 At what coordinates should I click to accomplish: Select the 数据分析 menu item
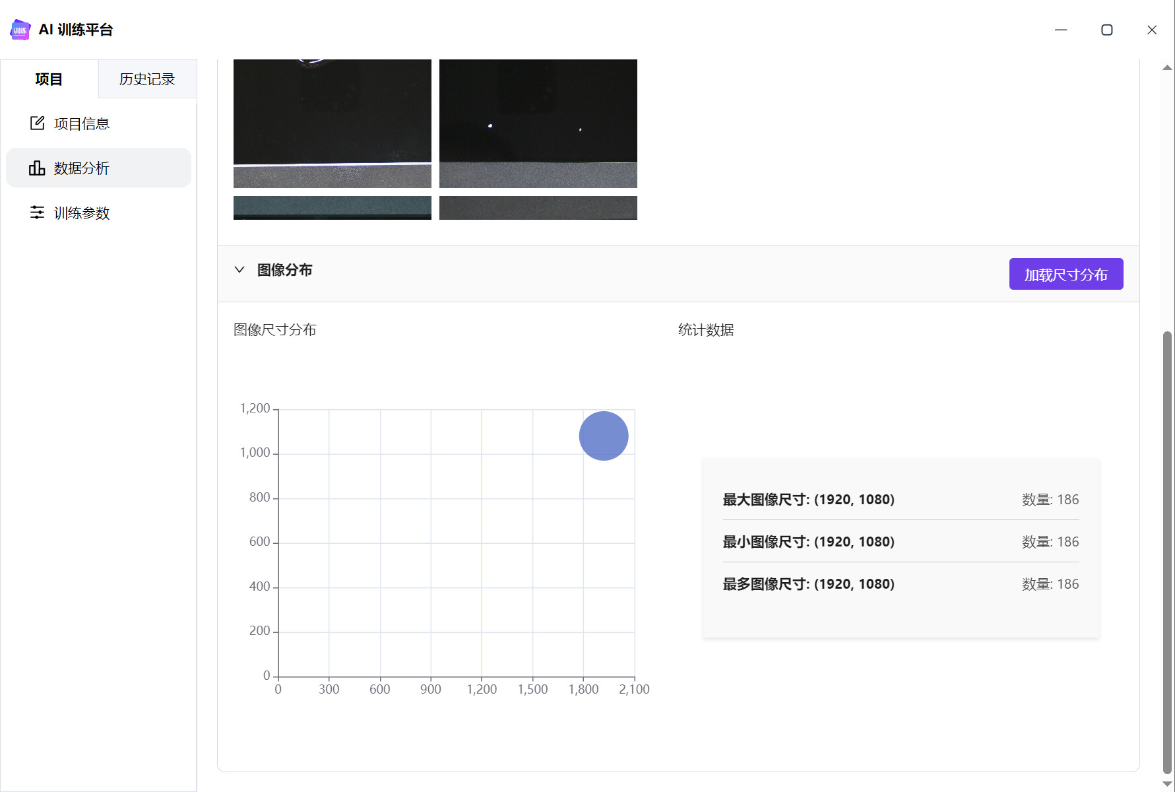[98, 168]
